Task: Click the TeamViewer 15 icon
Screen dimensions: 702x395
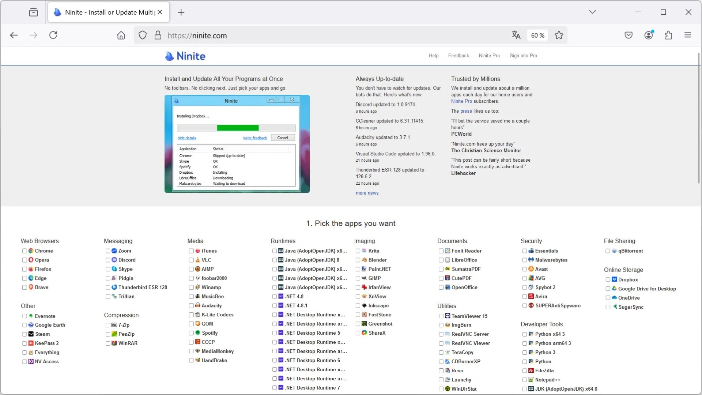Action: 448,316
